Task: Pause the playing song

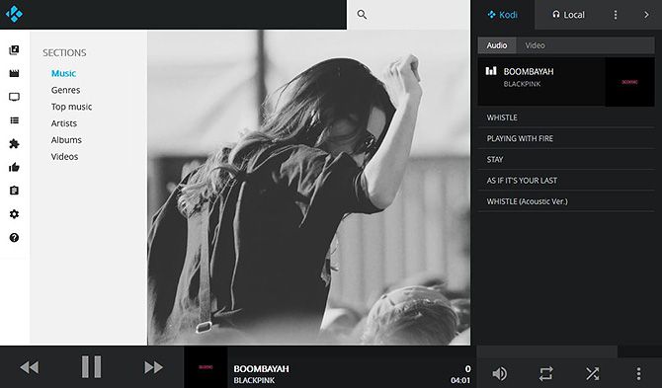Action: click(x=91, y=367)
